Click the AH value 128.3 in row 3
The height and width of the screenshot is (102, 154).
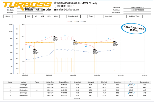(131, 90)
